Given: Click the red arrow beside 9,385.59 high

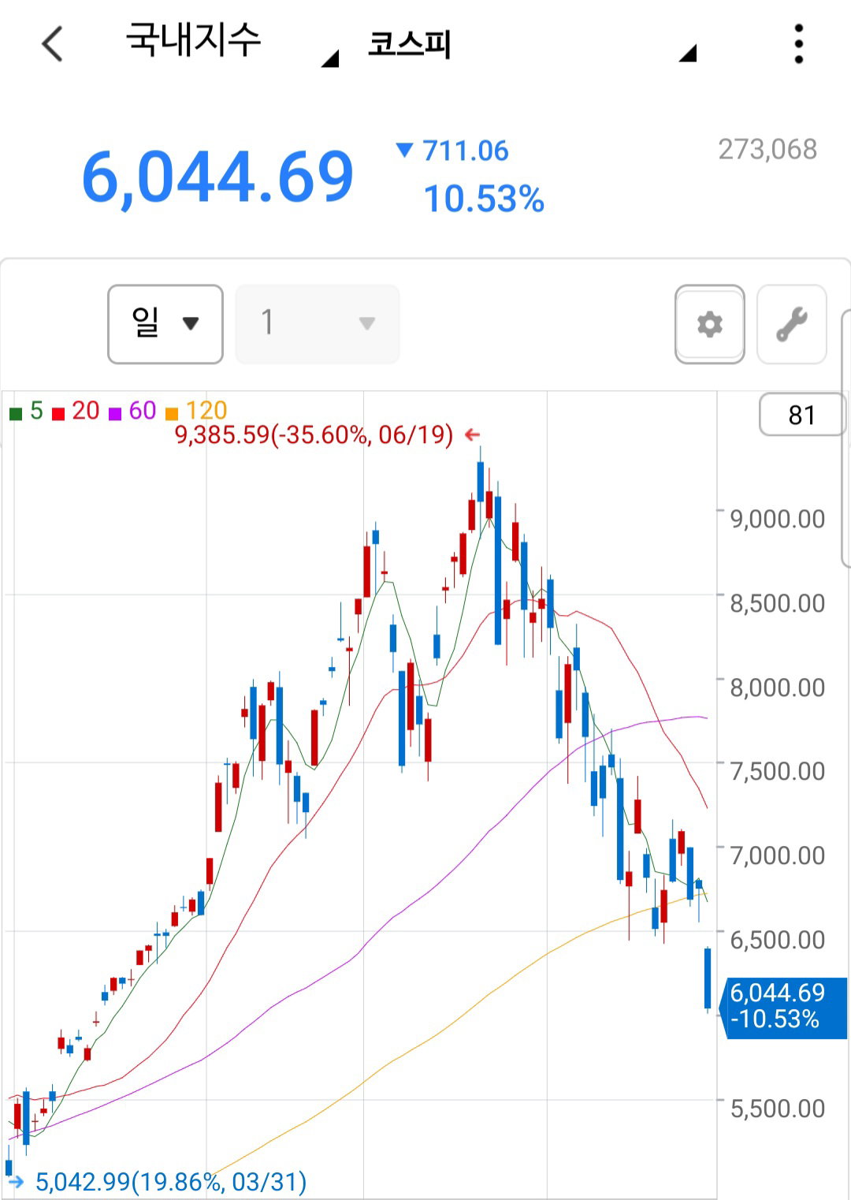Looking at the screenshot, I should (472, 434).
